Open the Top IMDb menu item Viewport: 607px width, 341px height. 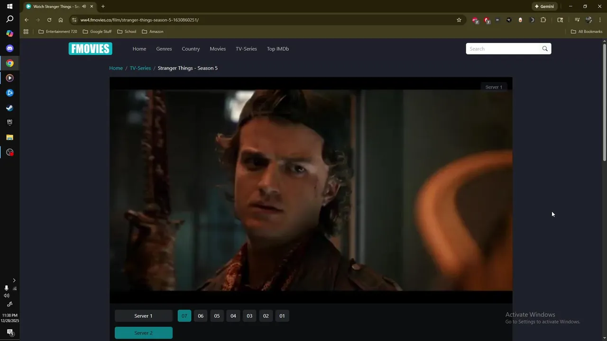coord(278,49)
